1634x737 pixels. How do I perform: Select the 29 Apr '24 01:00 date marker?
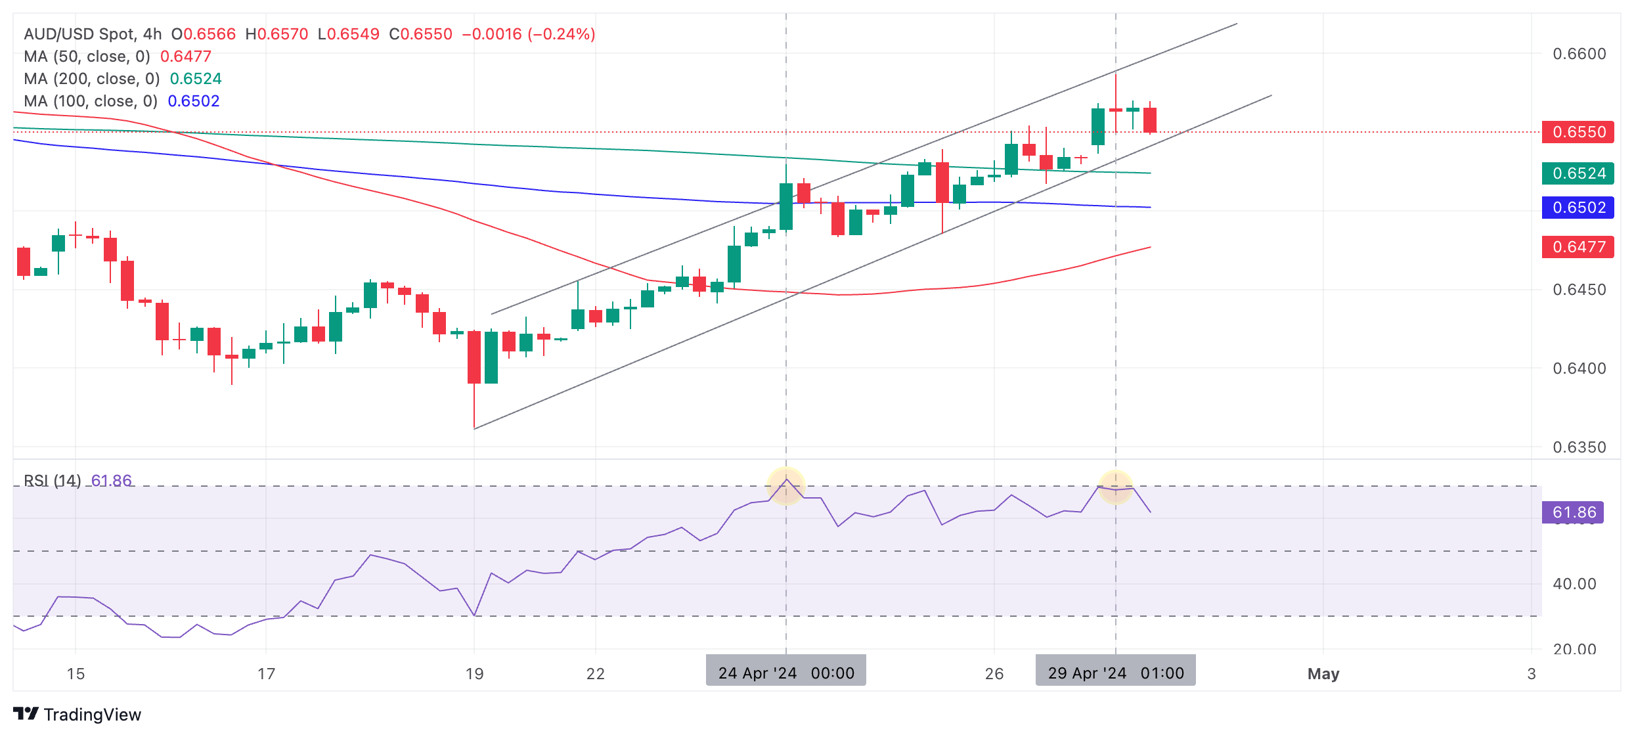tap(1115, 673)
